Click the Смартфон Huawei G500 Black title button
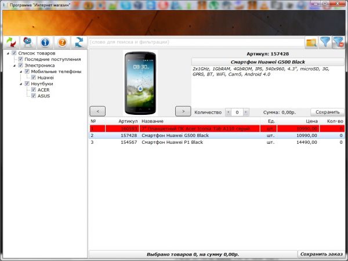348x261 pixels. (267, 62)
